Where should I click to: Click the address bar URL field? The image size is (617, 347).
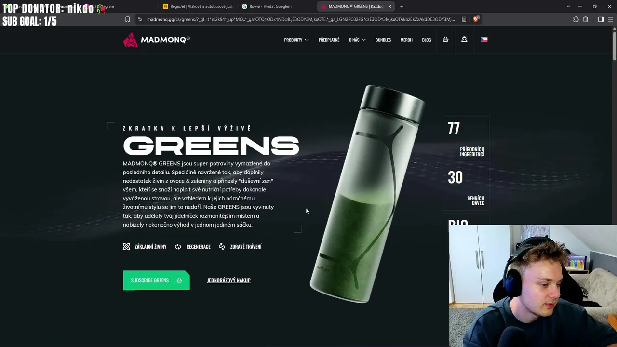(x=300, y=19)
